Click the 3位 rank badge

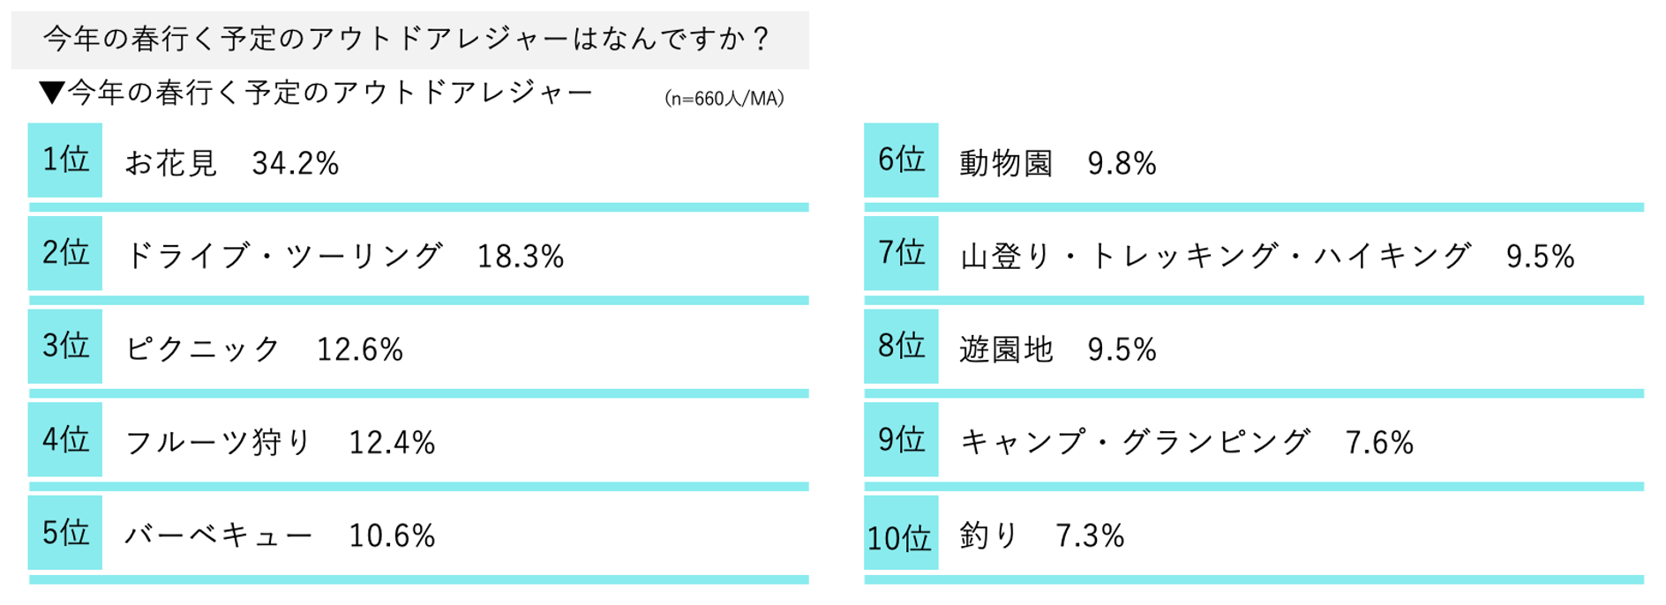65,346
